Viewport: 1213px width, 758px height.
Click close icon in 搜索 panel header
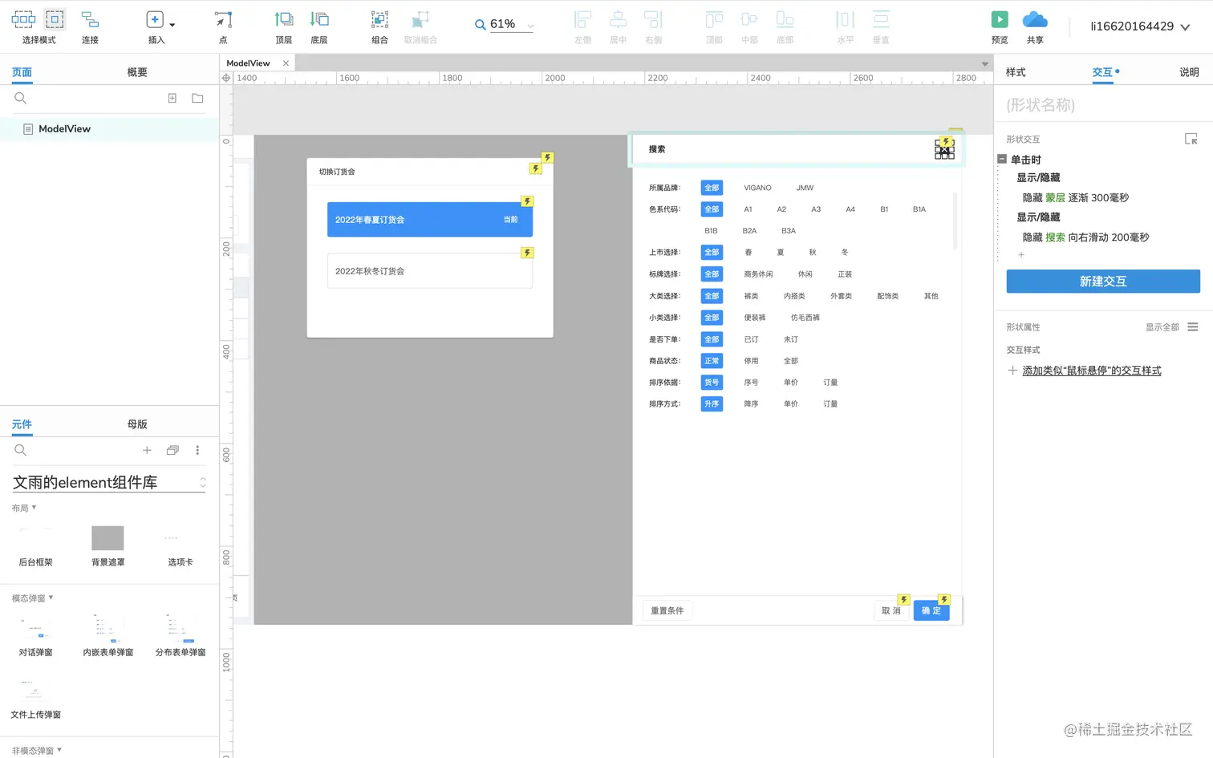point(944,149)
